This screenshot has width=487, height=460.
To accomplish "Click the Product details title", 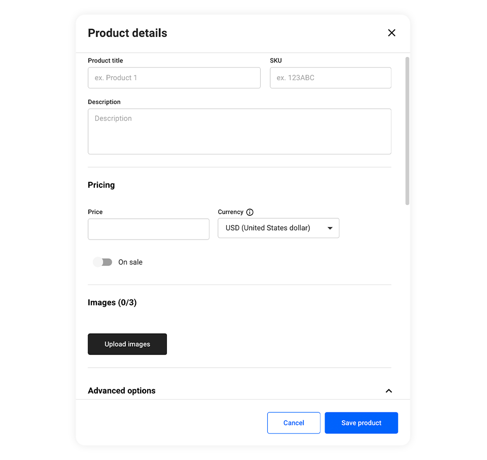I will tap(127, 32).
